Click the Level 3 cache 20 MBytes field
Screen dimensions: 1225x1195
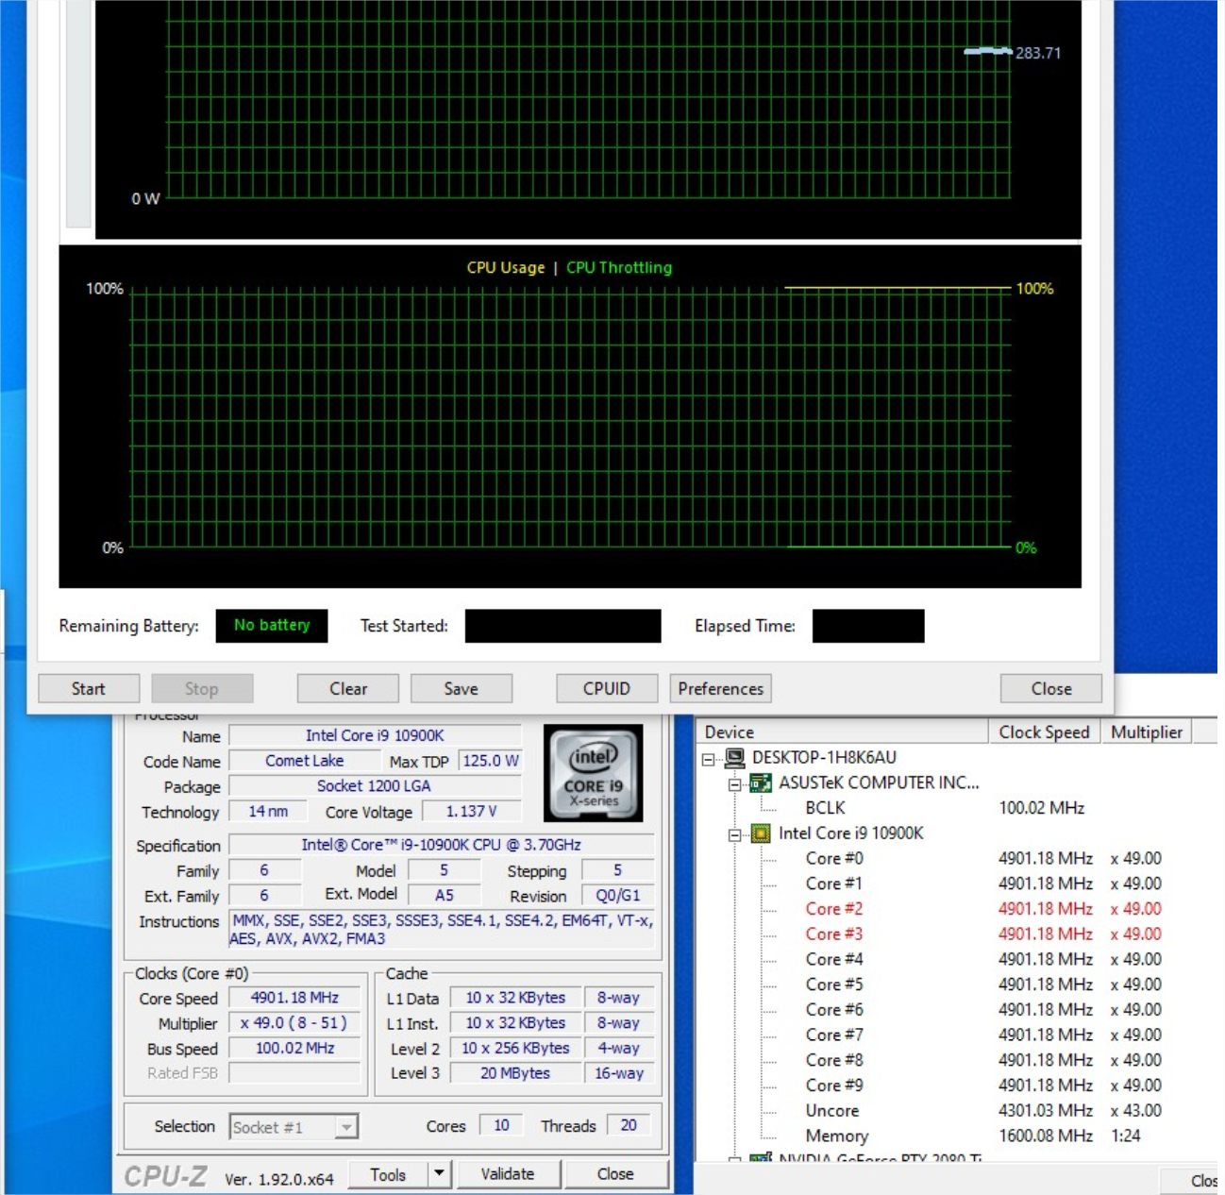click(514, 1073)
